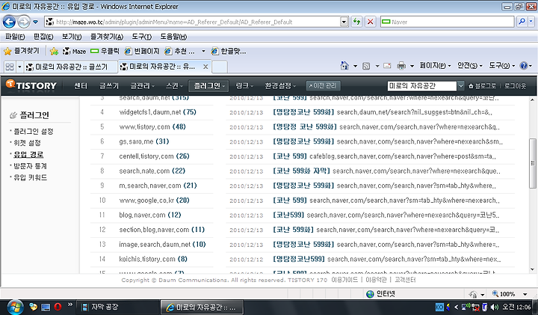538x315 pixels.
Task: Click the 블로그로 home link
Action: click(x=482, y=86)
